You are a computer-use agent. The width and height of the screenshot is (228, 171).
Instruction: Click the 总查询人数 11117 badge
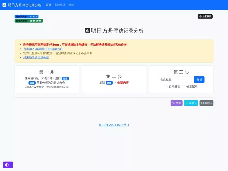point(27,17)
